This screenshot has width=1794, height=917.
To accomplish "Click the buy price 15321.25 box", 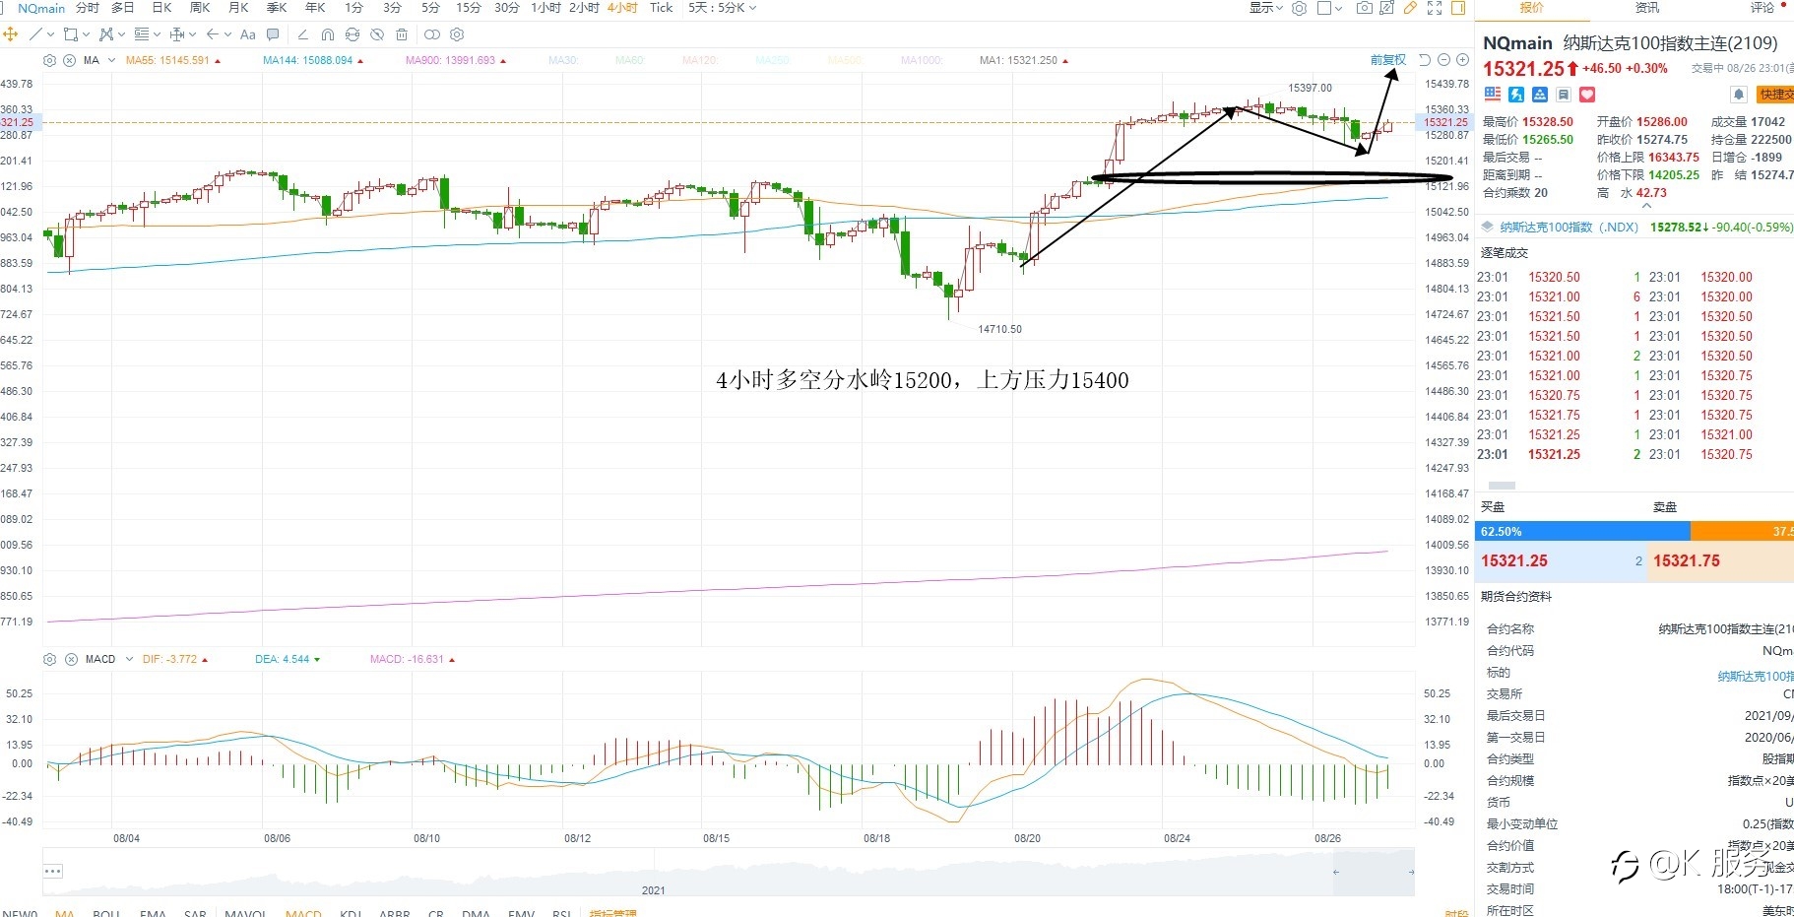I will point(1560,561).
